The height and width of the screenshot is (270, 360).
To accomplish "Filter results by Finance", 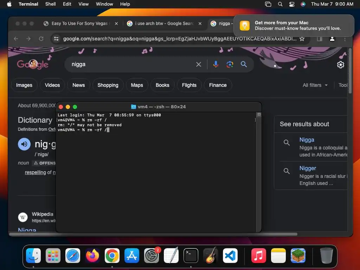I will click(218, 85).
